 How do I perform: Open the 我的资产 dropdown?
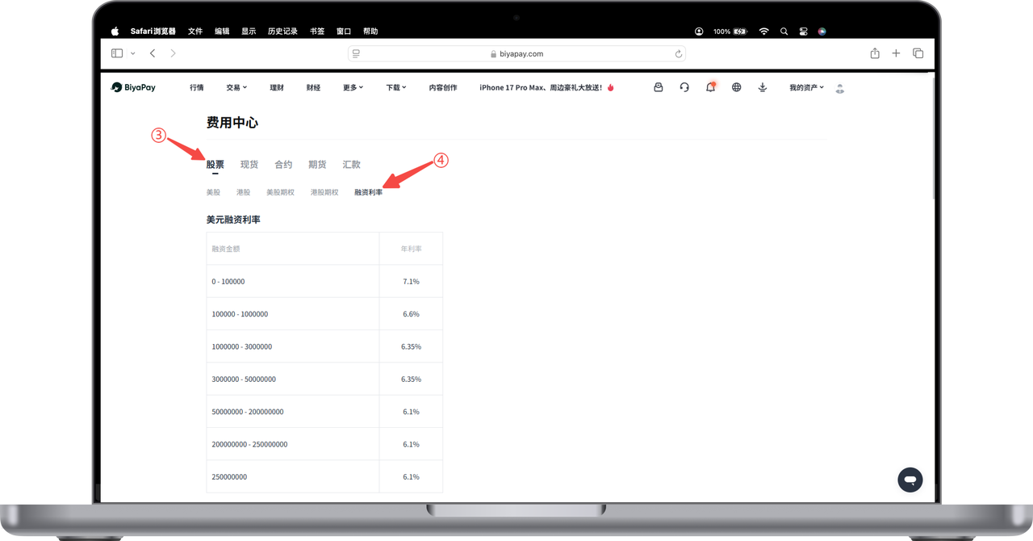pyautogui.click(x=806, y=87)
